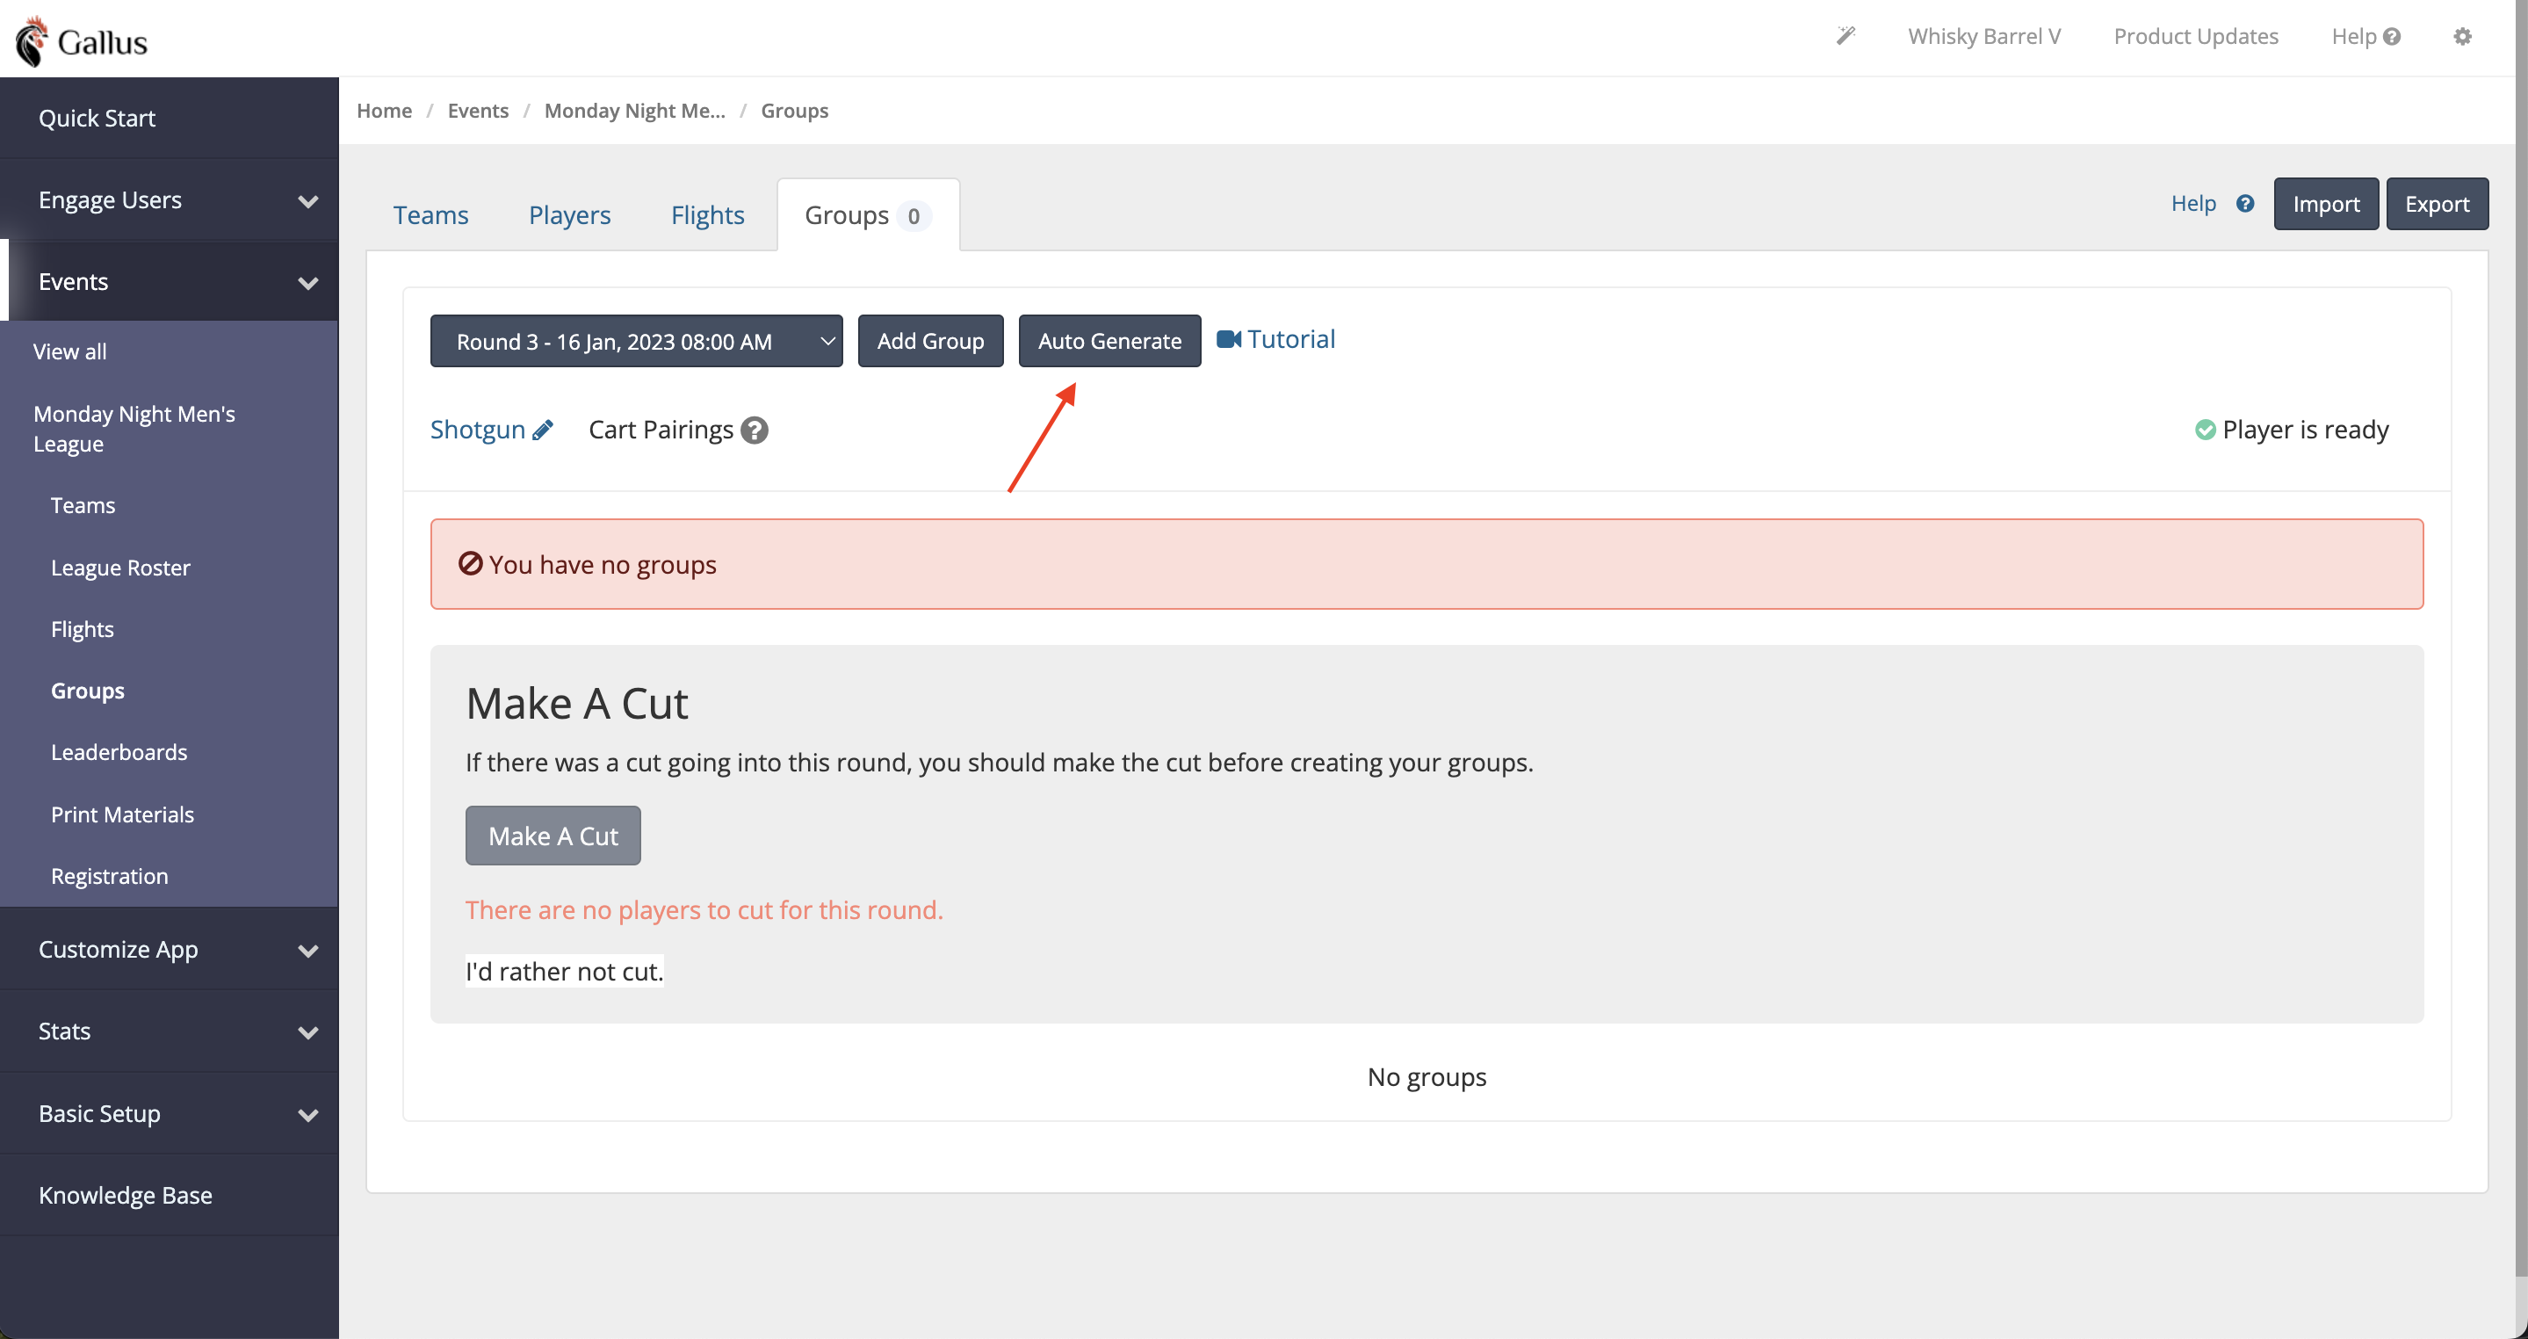Click Whisky Barrel V in header

pos(1983,36)
